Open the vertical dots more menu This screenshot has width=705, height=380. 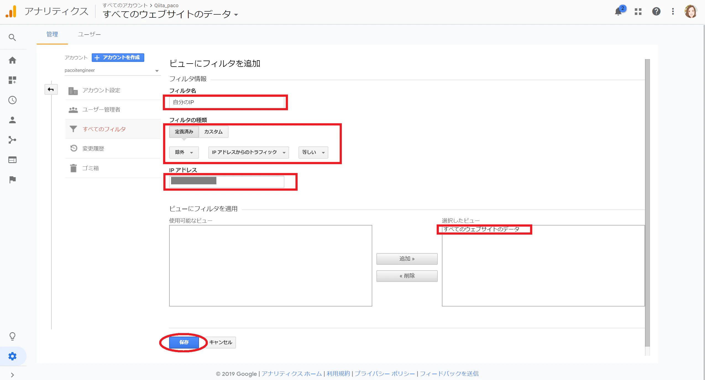[673, 12]
